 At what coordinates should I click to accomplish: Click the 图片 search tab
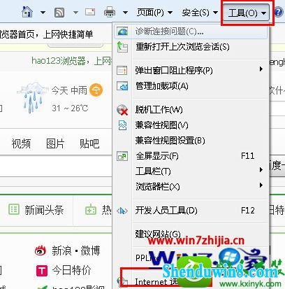pyautogui.click(x=55, y=143)
